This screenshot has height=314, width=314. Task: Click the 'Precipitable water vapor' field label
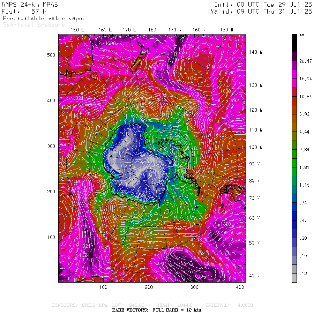click(44, 18)
